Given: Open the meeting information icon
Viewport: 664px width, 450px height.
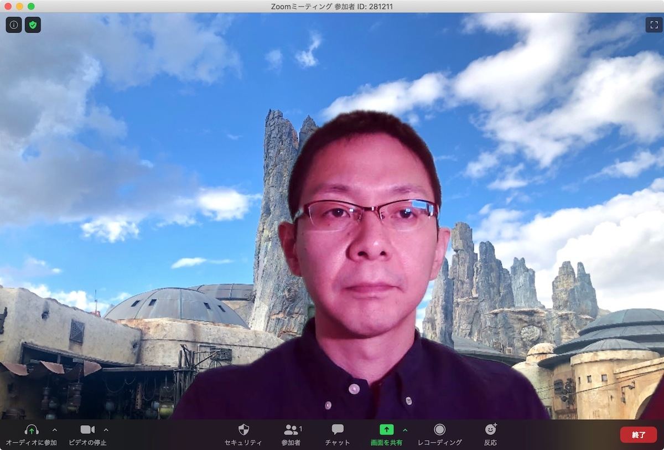Looking at the screenshot, I should [14, 25].
